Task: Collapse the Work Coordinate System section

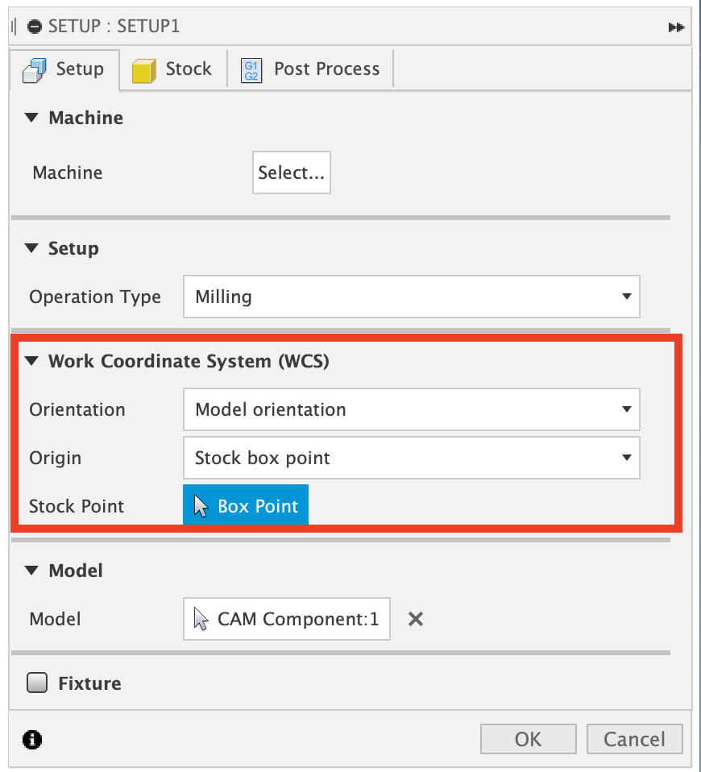Action: tap(31, 361)
